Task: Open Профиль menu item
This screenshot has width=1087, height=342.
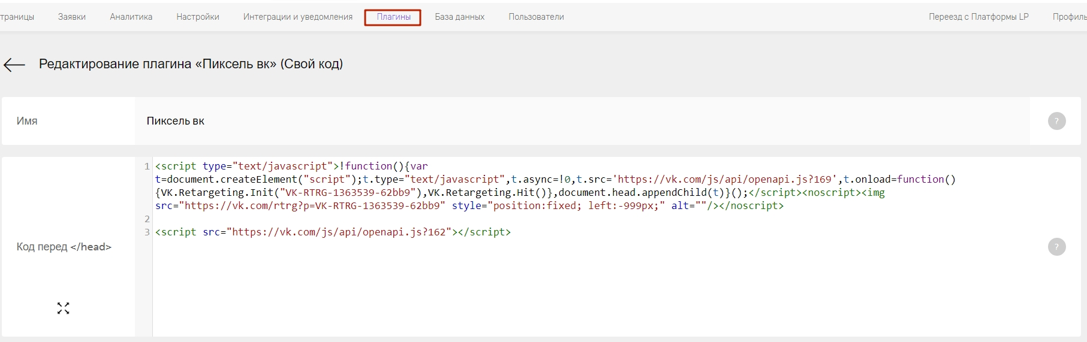Action: point(1069,17)
